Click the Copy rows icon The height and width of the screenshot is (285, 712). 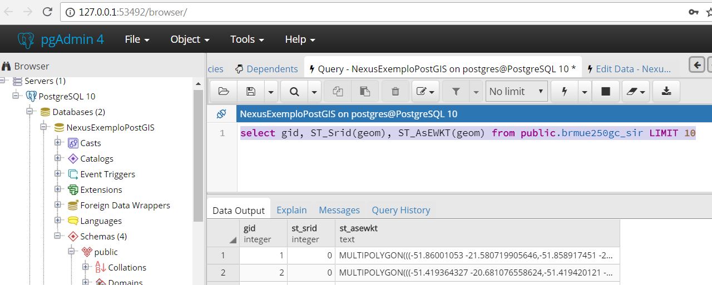(338, 91)
